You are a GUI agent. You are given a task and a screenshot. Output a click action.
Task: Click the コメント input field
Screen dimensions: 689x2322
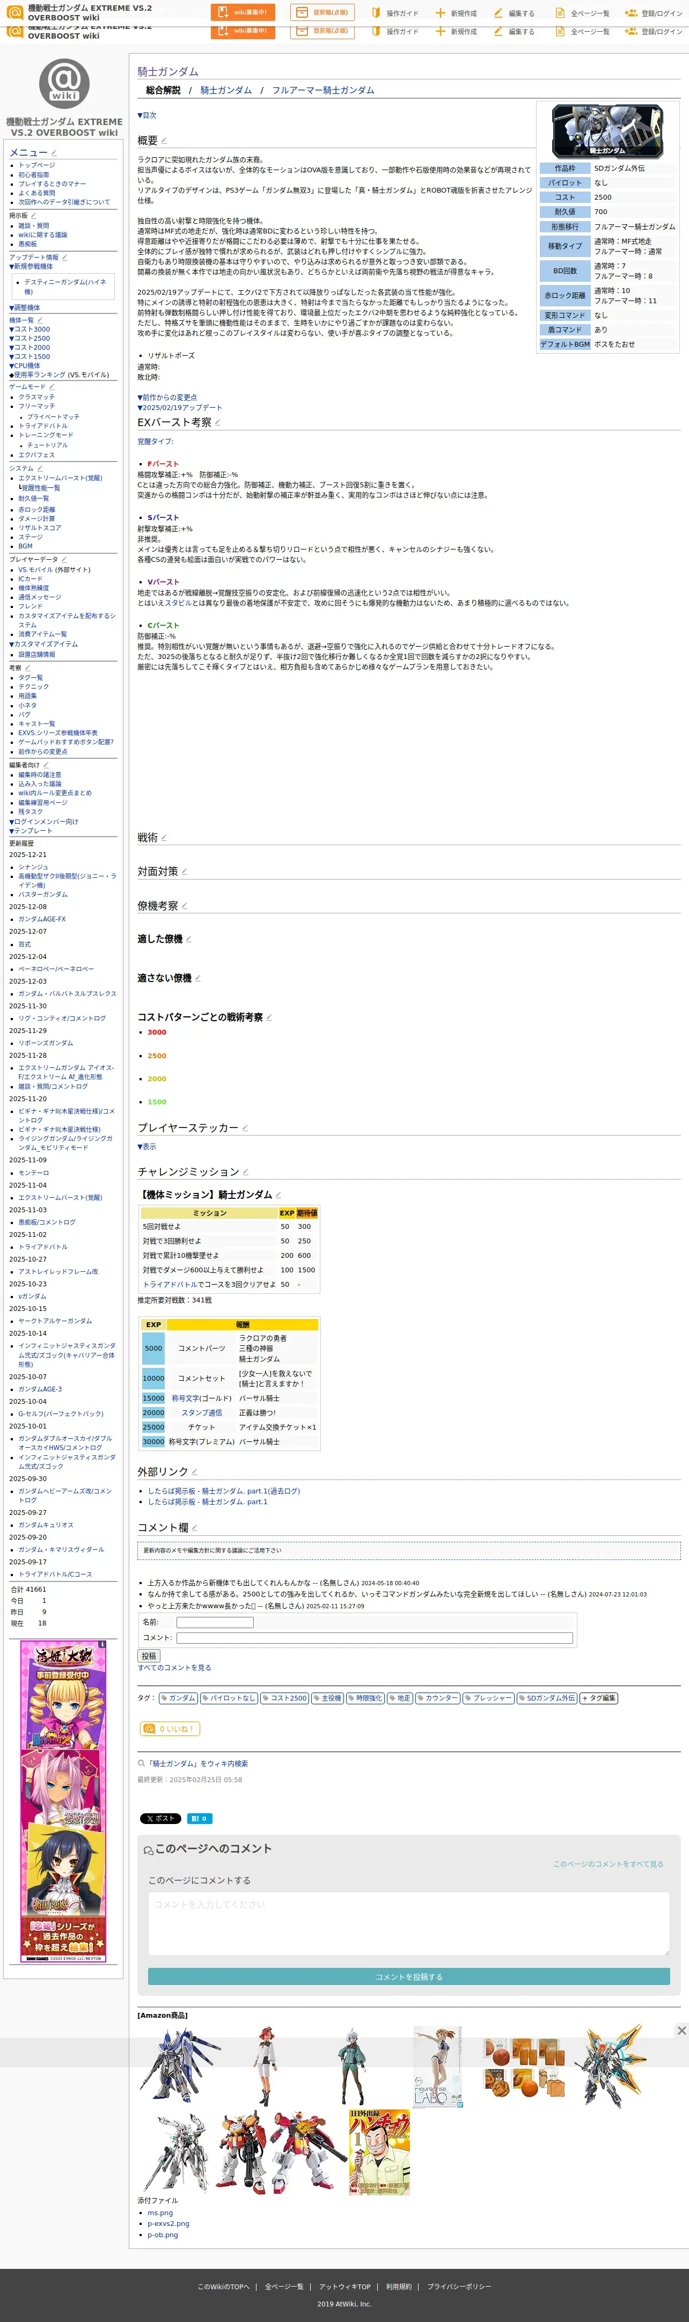pos(374,1638)
